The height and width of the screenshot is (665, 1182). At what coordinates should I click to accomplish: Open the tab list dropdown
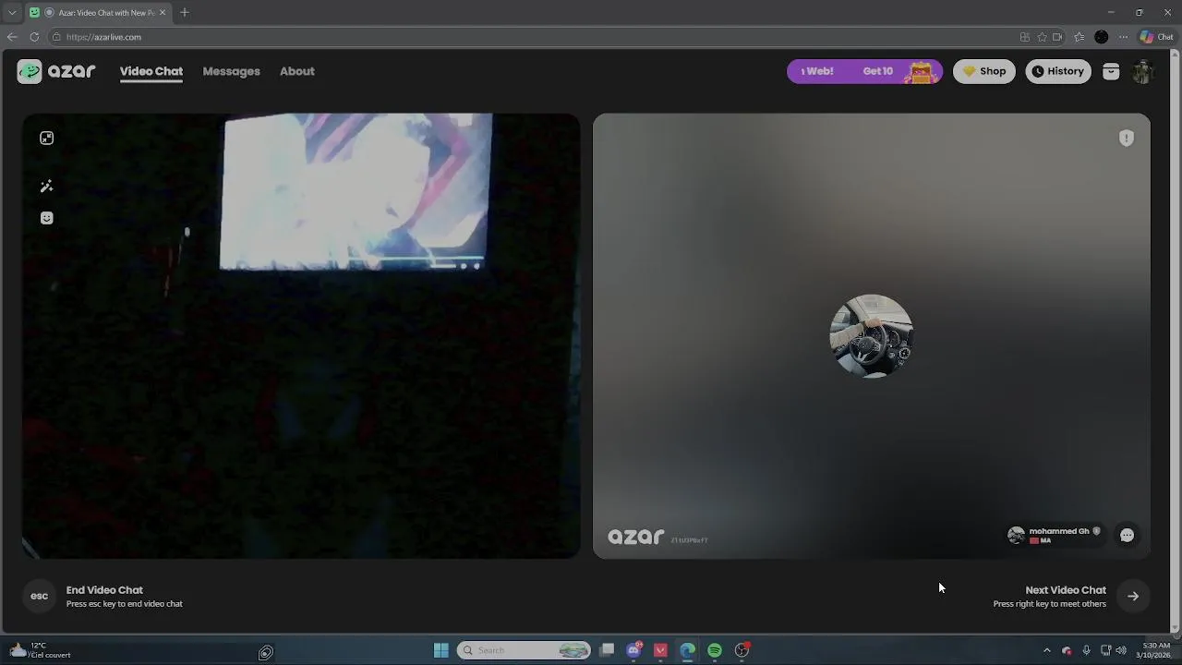(x=12, y=12)
